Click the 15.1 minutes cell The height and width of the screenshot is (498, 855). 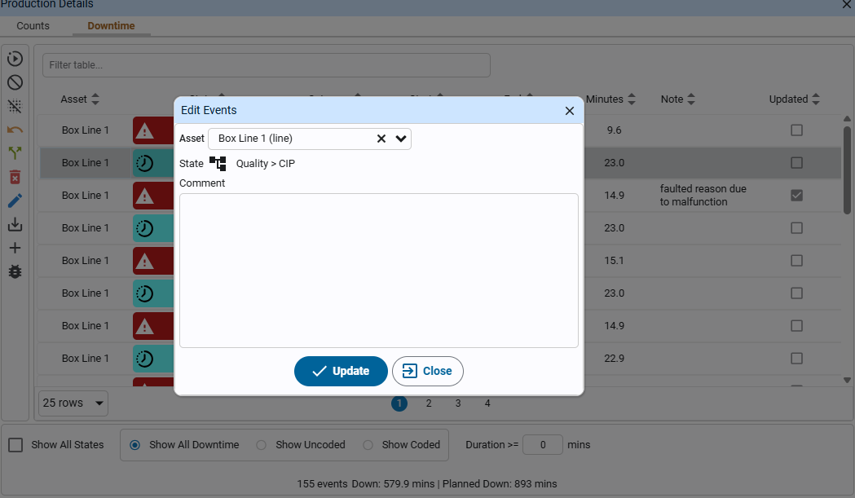pos(614,261)
